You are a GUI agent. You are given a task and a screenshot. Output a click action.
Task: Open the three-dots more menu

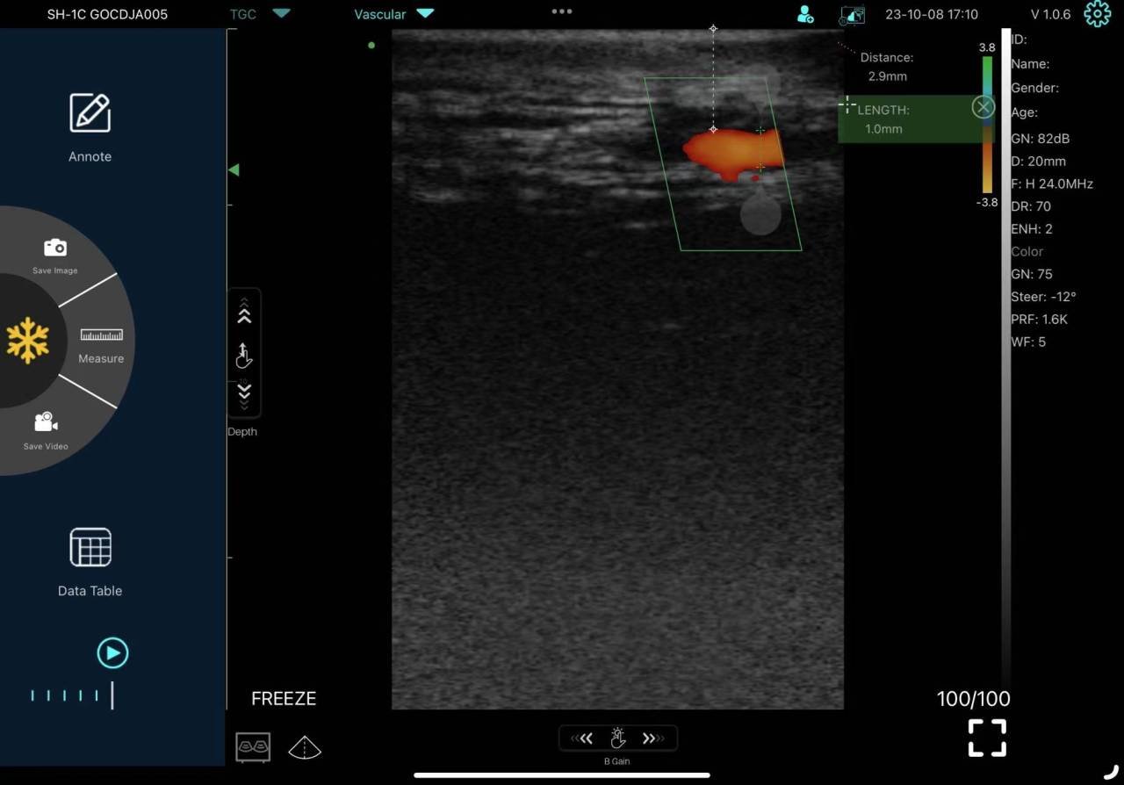(562, 11)
